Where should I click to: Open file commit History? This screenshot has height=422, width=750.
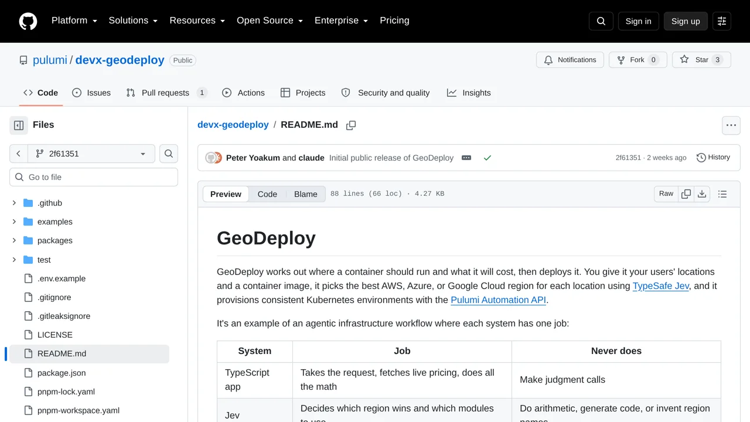click(714, 158)
